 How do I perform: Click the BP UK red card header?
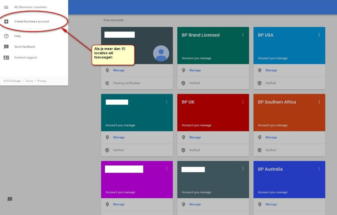tap(213, 113)
